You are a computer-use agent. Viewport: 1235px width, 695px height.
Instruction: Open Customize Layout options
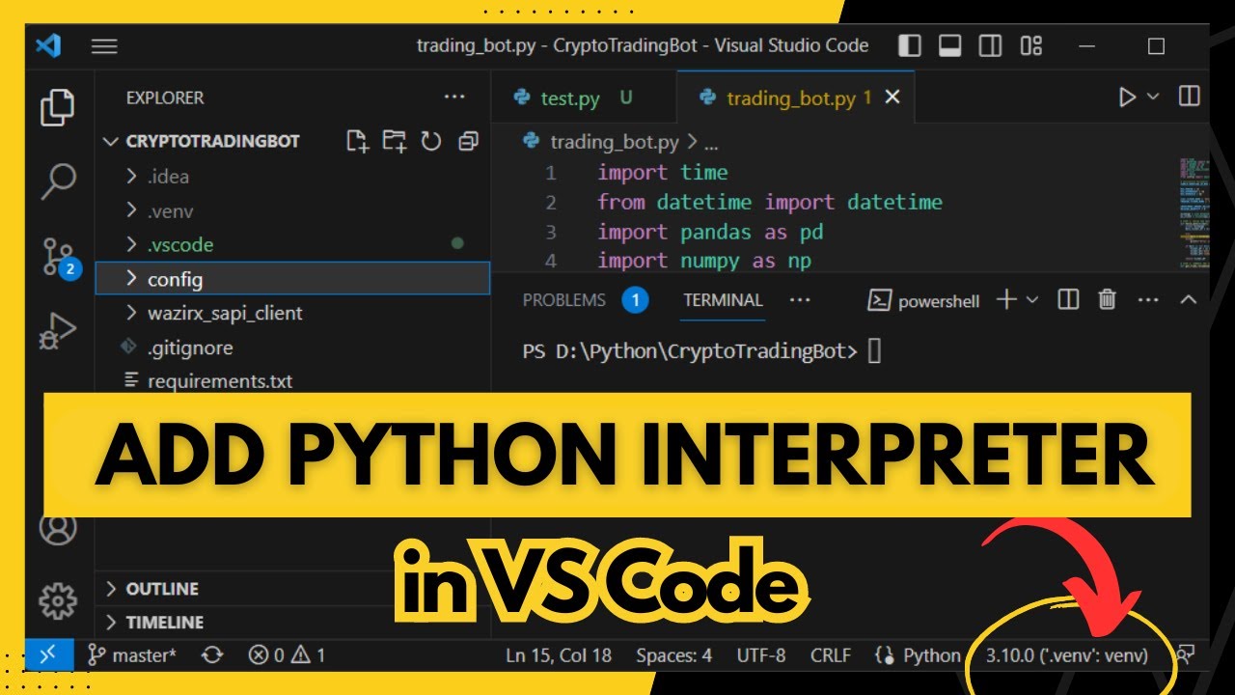point(1031,45)
